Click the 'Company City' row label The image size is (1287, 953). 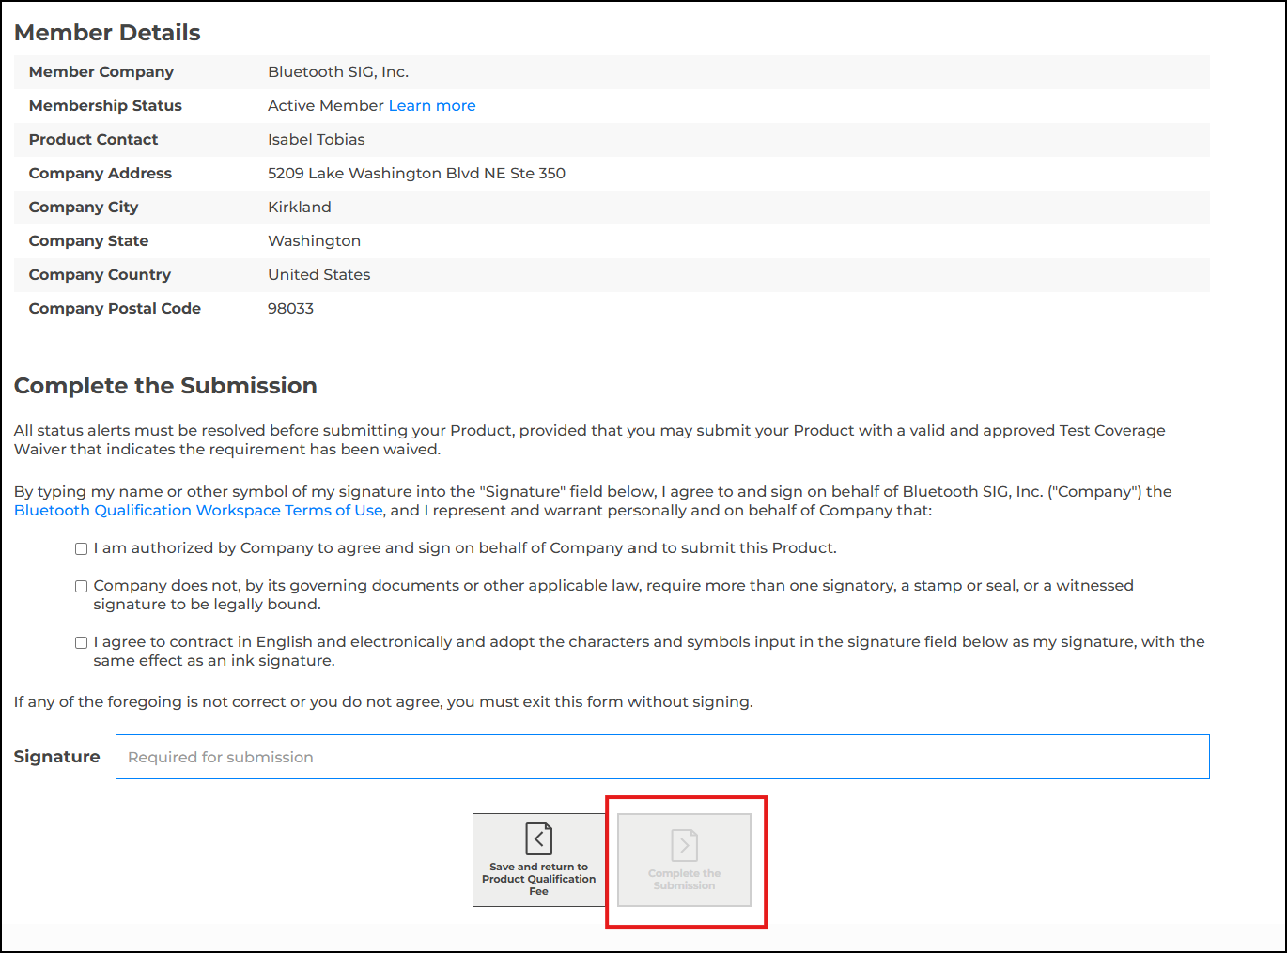pos(84,208)
